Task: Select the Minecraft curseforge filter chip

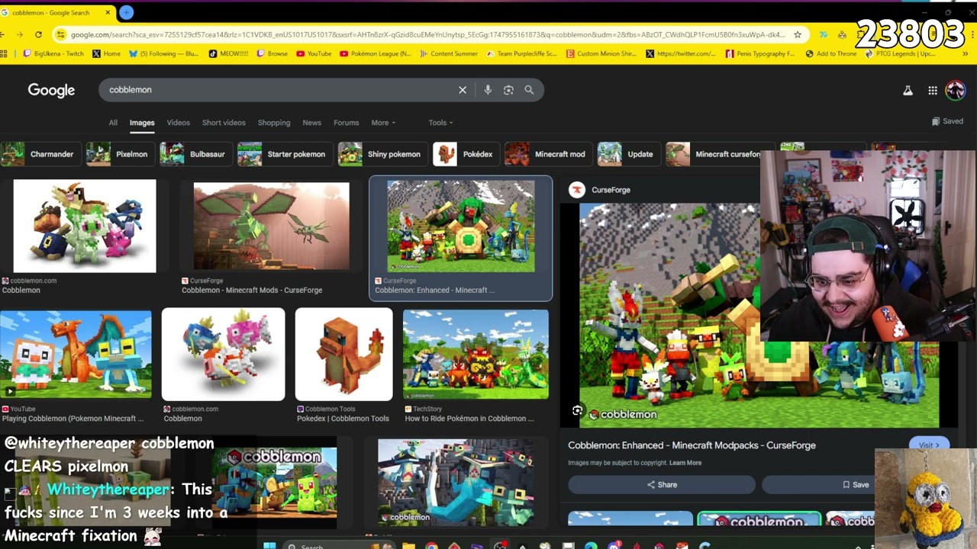Action: pyautogui.click(x=713, y=154)
